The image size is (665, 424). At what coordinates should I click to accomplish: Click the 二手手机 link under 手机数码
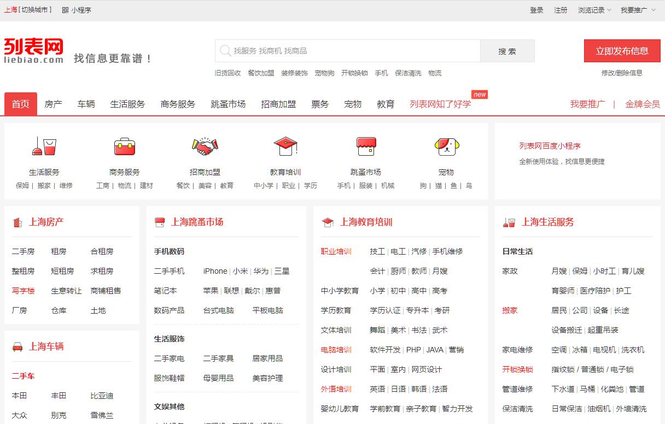(170, 271)
